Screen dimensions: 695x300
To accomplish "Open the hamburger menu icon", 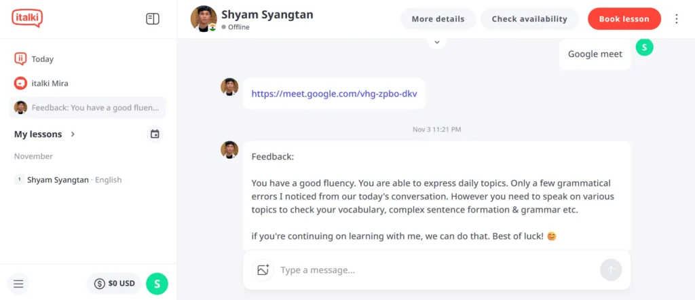I will [18, 284].
